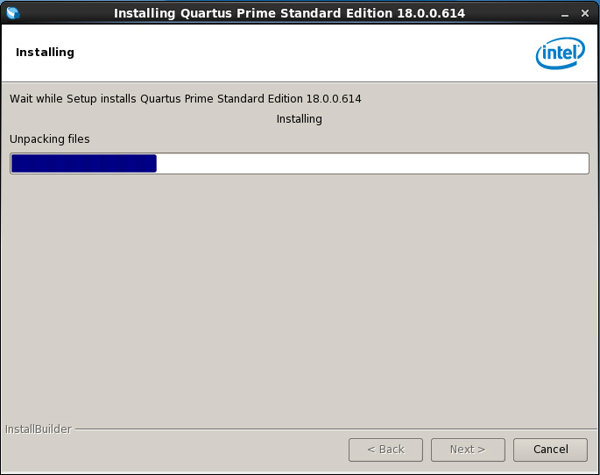600x475 pixels.
Task: Click version 18.0.0.614 in the wait message
Action: tap(334, 99)
